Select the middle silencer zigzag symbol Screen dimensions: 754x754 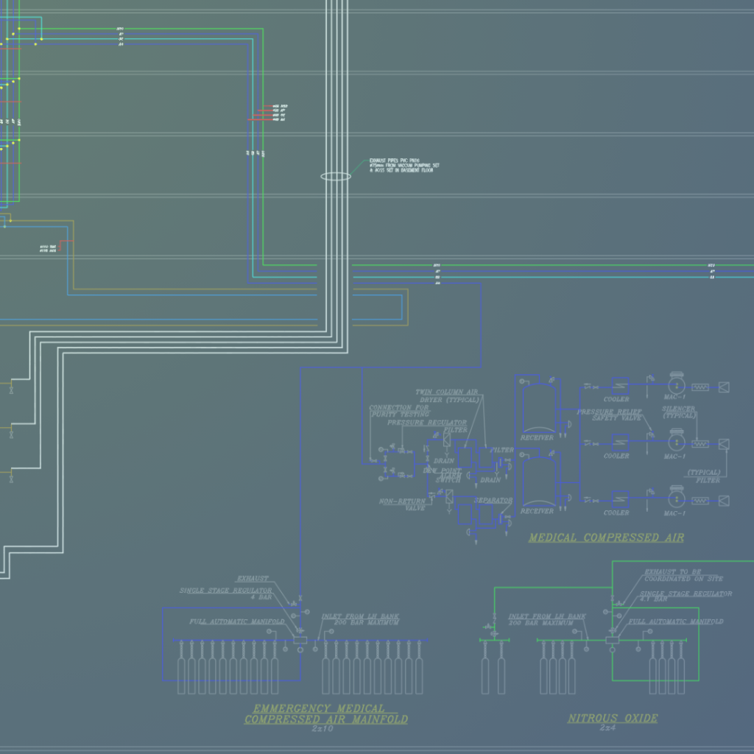[700, 443]
